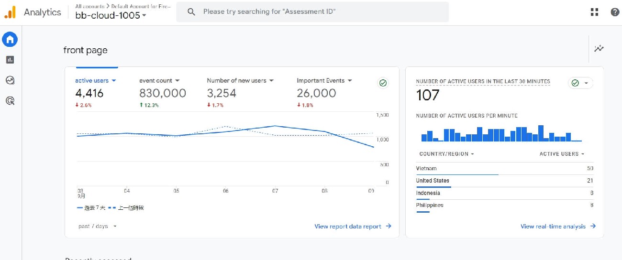Select the event count value 830,000

coord(163,93)
